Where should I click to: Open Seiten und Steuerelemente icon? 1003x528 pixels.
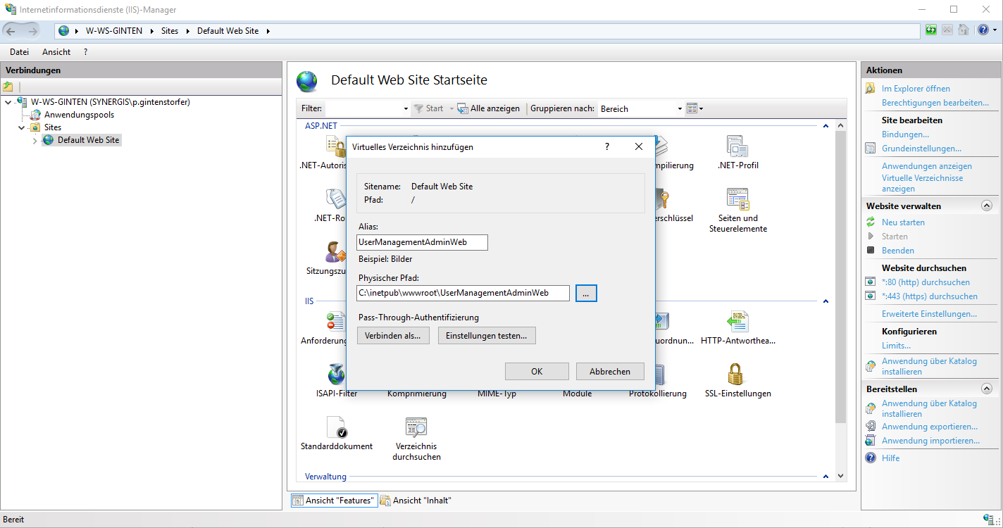737,200
